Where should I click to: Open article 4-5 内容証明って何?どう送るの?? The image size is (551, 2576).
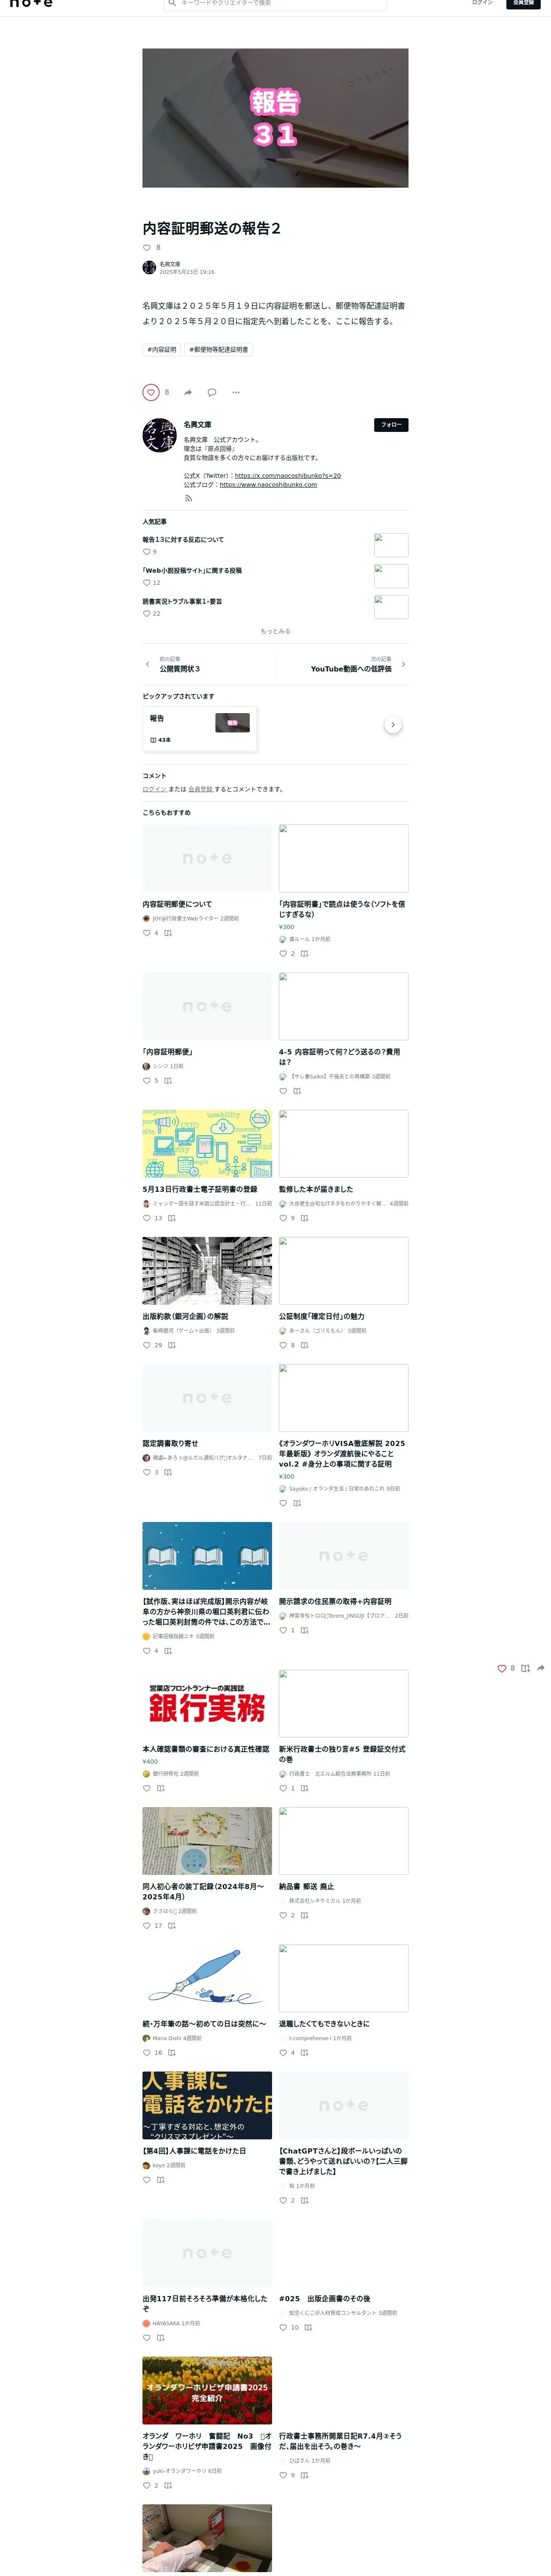tap(339, 1057)
